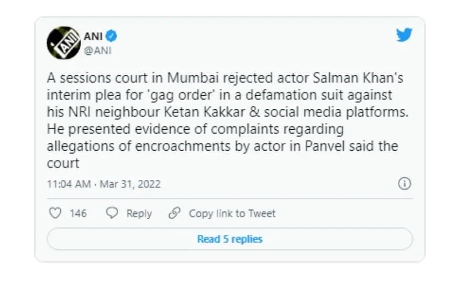Screen dimensions: 458x305
Task: Open the Twitter info circle icon
Action: click(405, 184)
